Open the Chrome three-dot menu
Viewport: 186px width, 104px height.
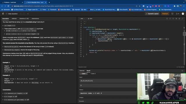point(184,6)
